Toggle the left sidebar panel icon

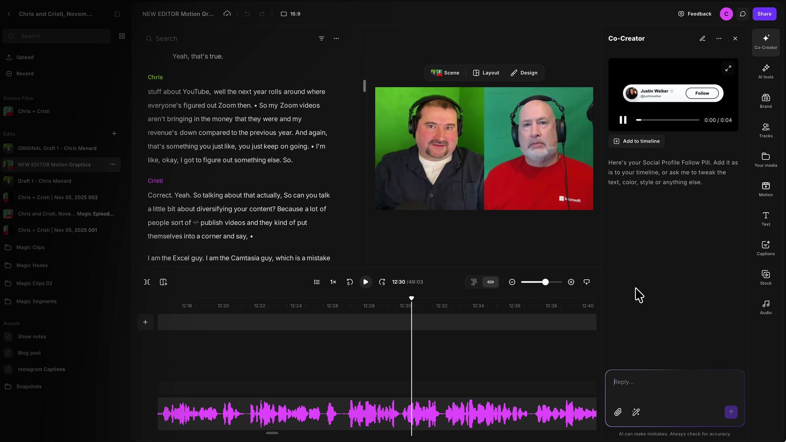pyautogui.click(x=117, y=14)
